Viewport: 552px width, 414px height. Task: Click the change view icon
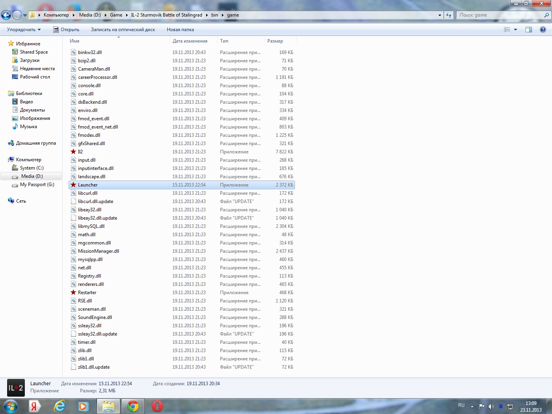click(507, 30)
